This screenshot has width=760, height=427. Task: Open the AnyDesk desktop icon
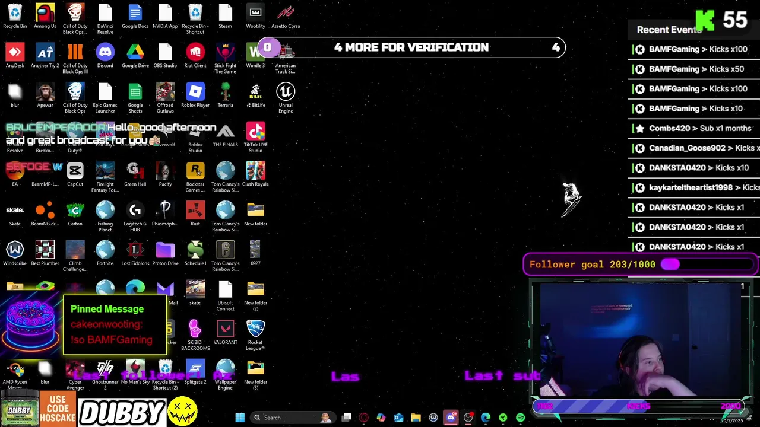[x=15, y=56]
